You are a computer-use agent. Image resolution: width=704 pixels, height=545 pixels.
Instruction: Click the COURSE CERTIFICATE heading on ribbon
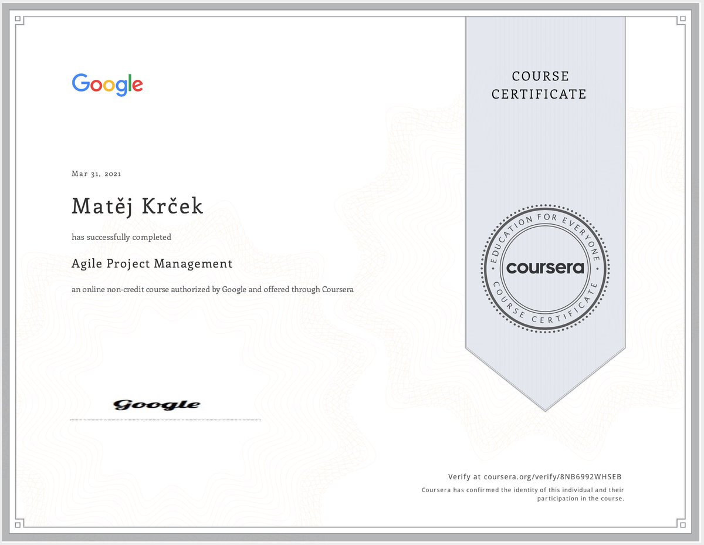pos(539,85)
